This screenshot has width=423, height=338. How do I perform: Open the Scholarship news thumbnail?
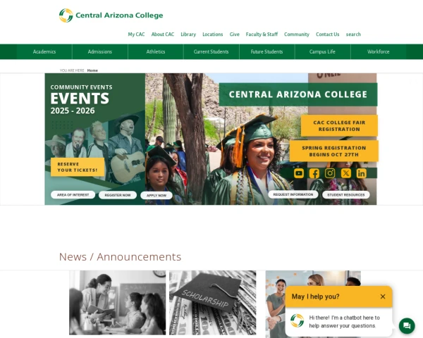213,303
